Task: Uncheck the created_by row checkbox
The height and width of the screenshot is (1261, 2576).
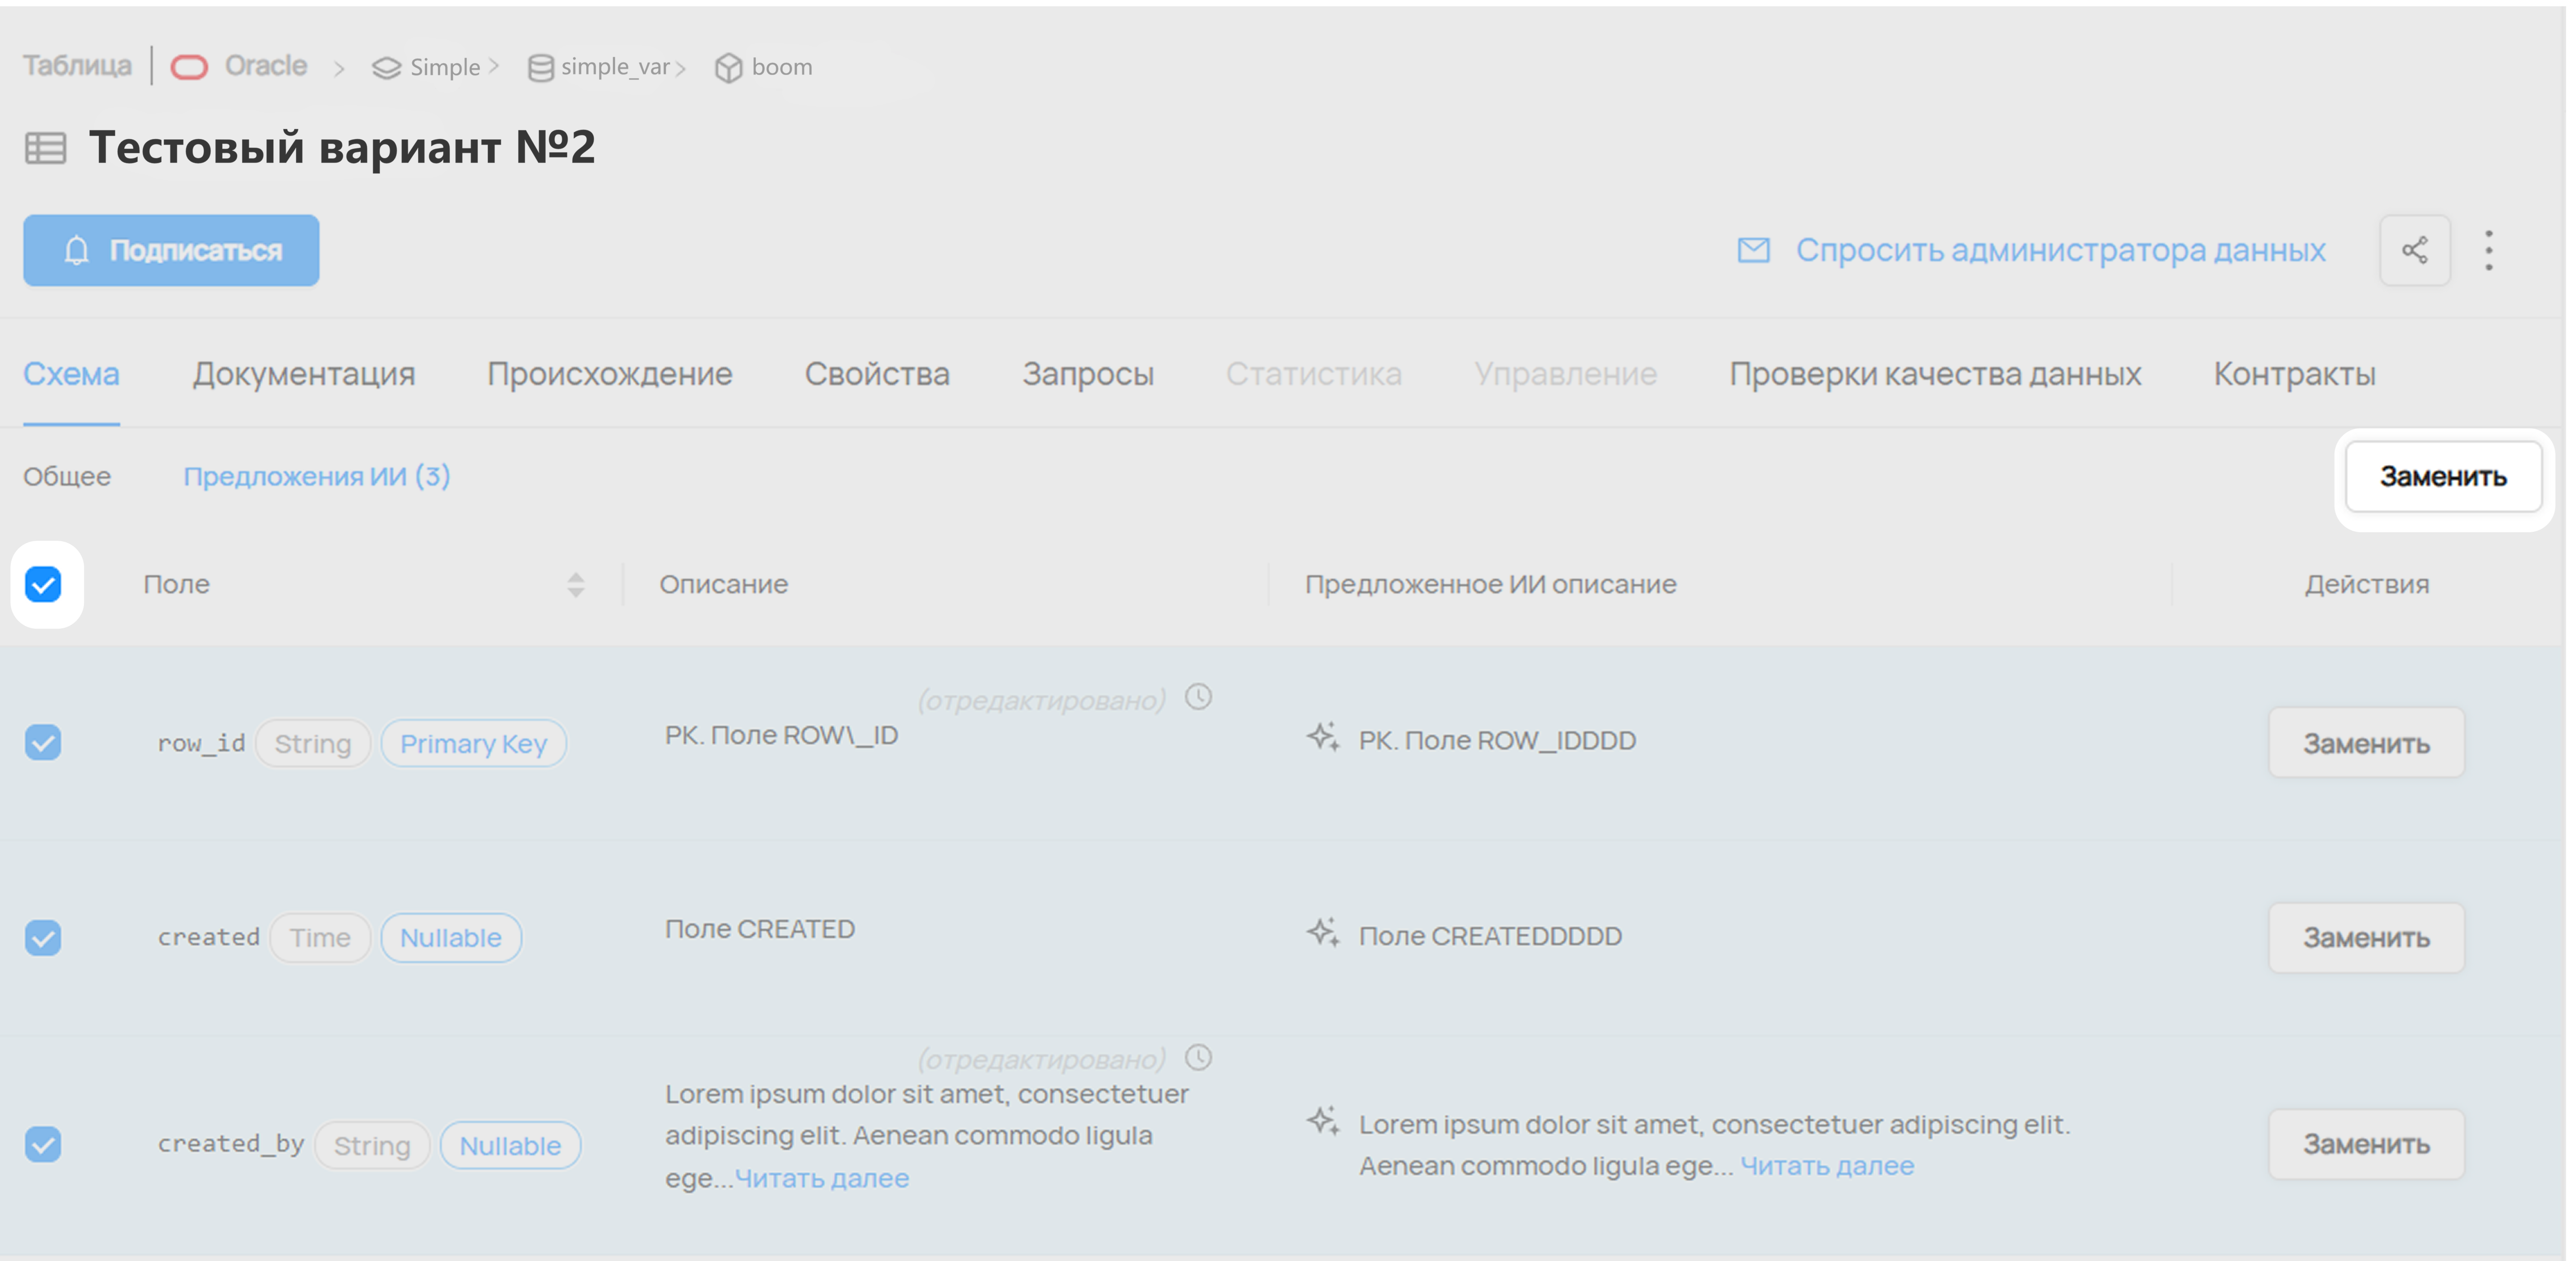Action: (44, 1144)
